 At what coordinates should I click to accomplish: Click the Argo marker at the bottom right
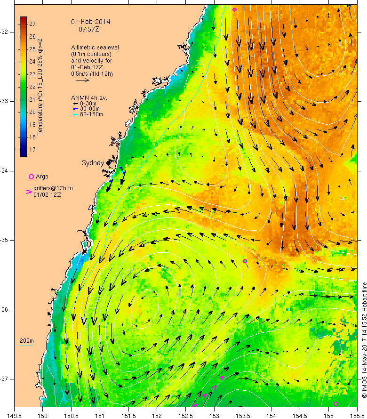point(336,403)
